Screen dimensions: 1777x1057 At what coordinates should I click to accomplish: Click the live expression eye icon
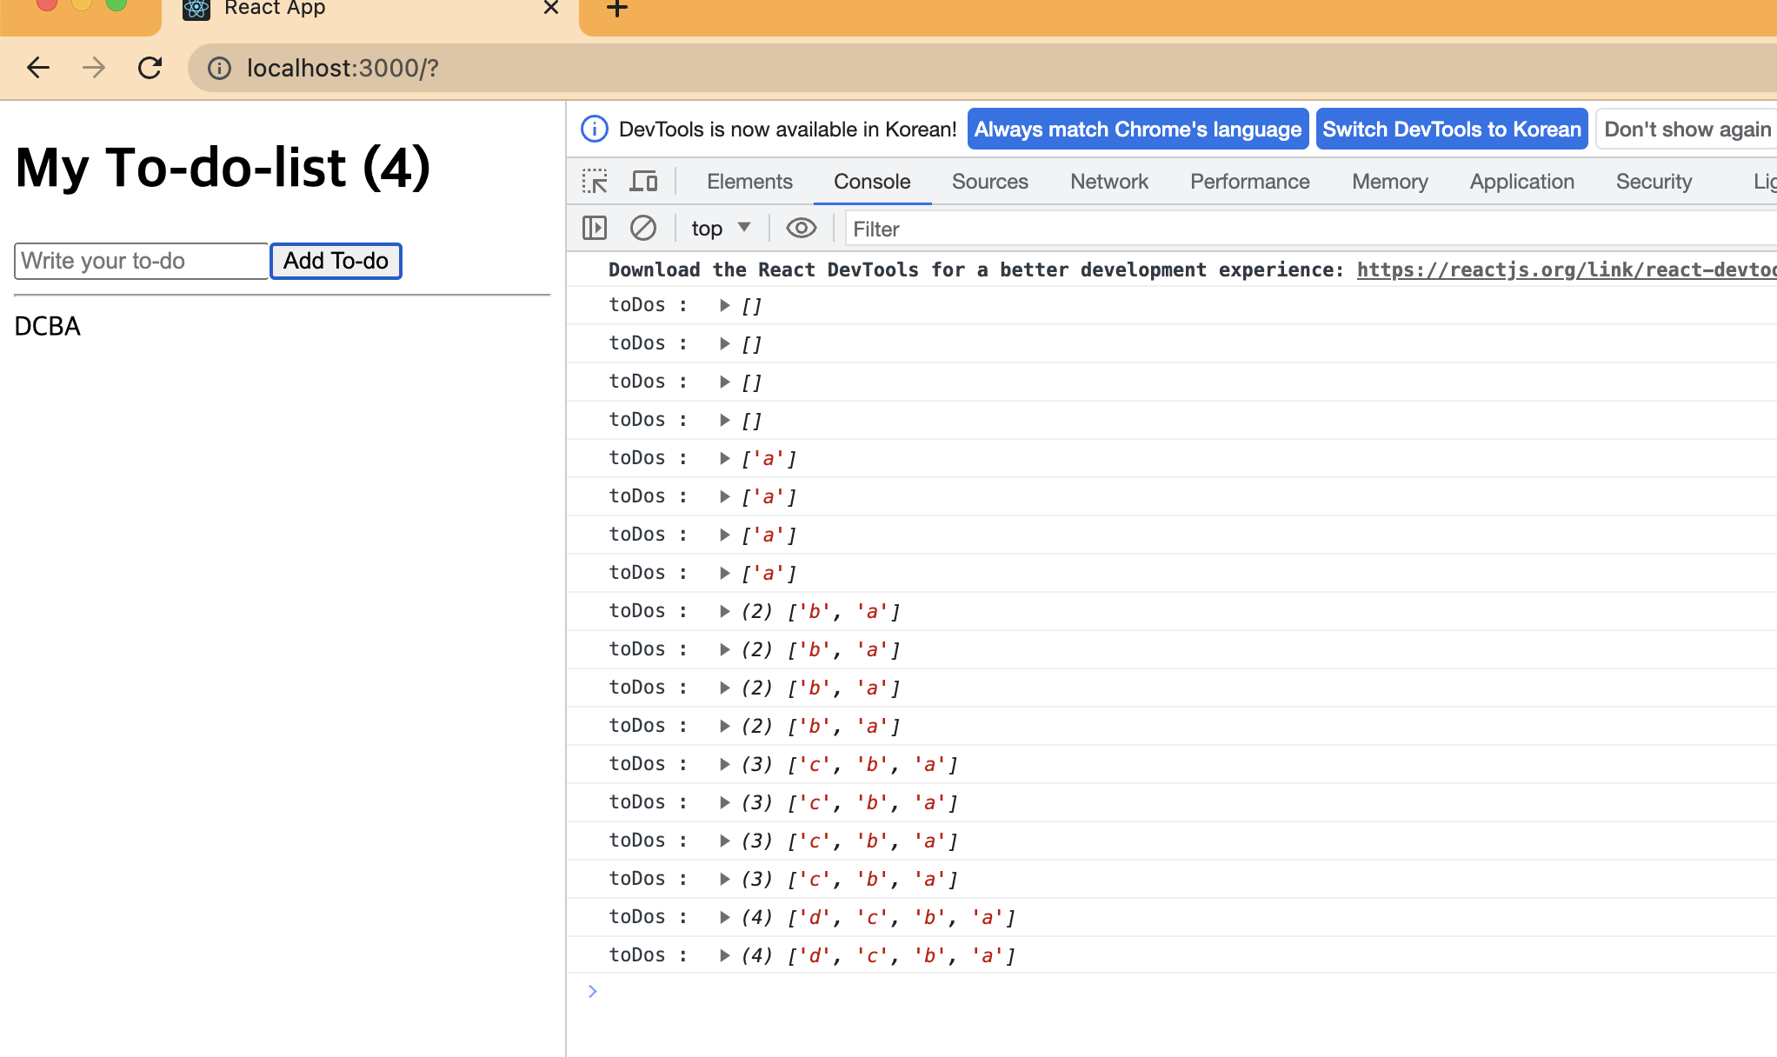tap(801, 229)
